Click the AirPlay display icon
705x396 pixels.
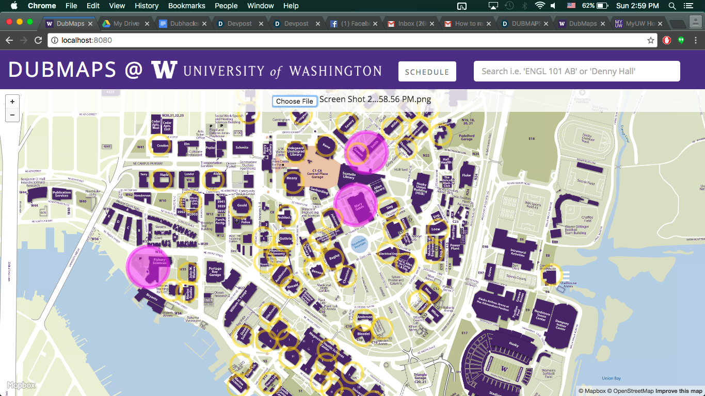(x=493, y=6)
